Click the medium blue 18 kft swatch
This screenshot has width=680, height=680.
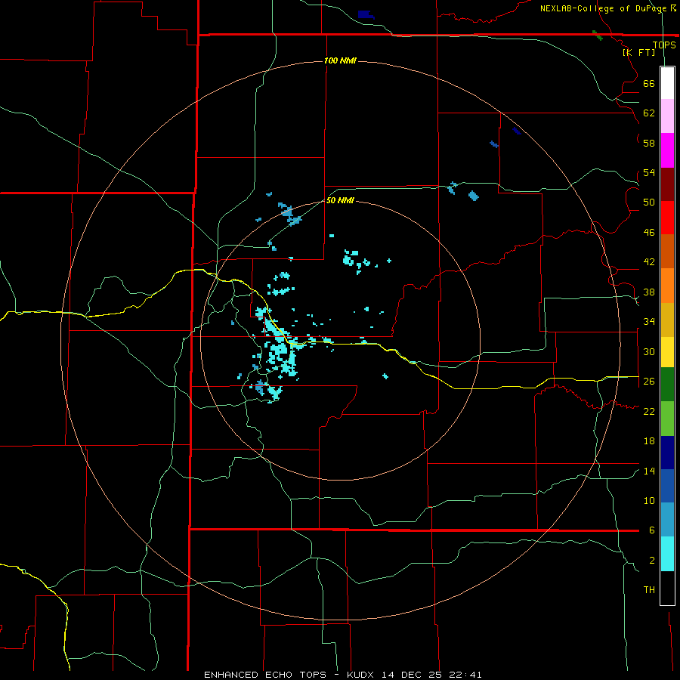coord(667,486)
